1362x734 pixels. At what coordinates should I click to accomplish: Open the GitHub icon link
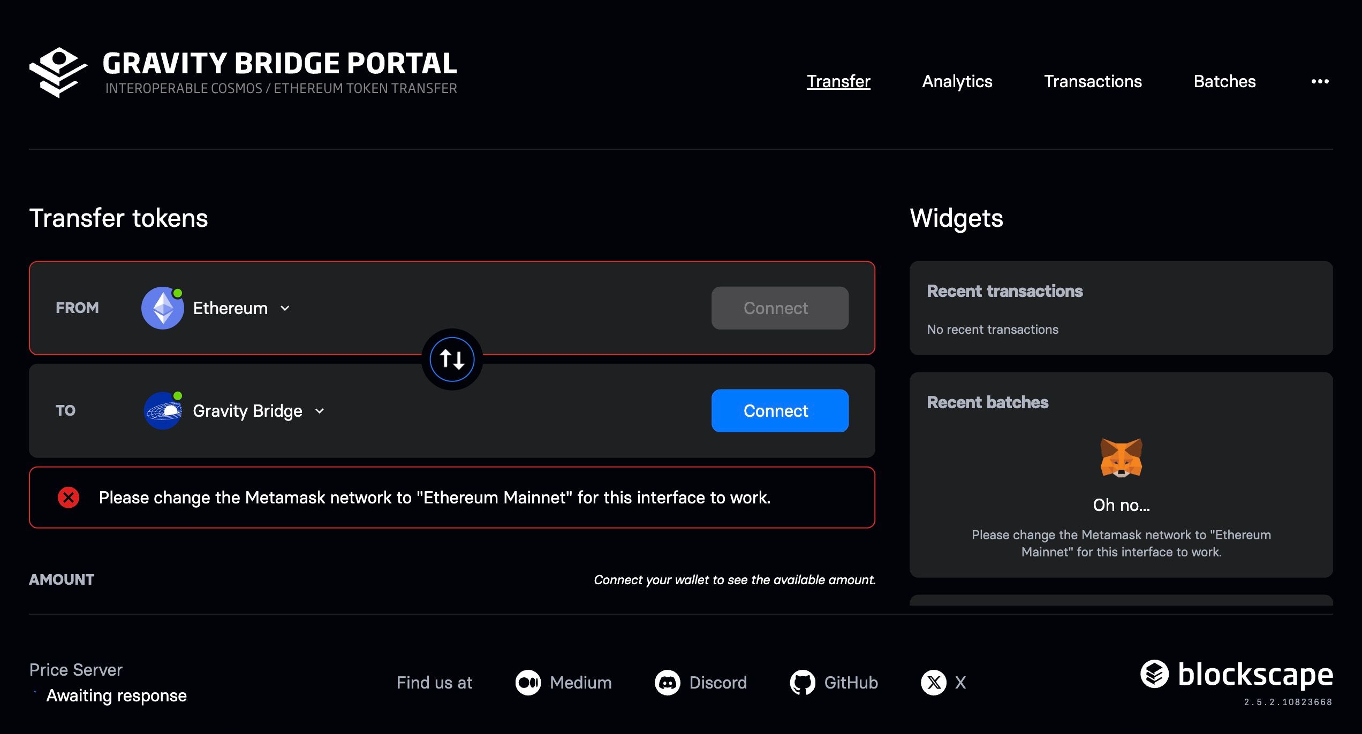[x=802, y=683]
